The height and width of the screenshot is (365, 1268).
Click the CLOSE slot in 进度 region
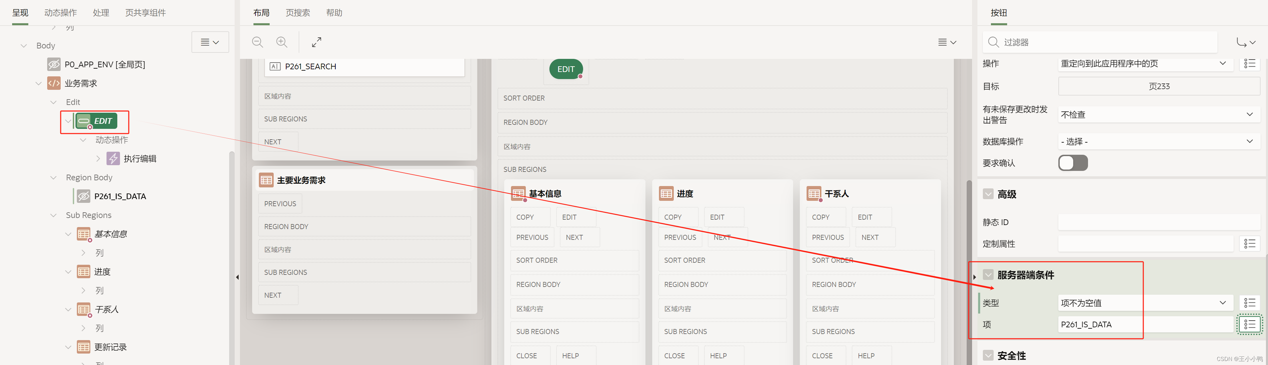coord(678,356)
